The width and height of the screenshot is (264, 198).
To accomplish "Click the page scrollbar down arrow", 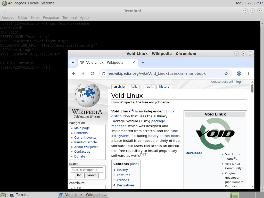I will 252,186.
